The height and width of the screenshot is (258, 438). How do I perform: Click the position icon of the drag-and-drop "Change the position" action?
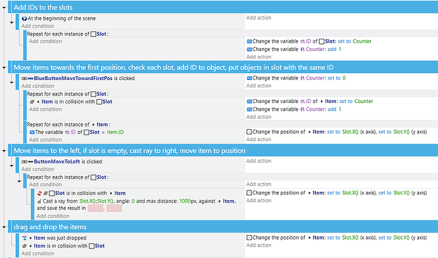(249, 238)
